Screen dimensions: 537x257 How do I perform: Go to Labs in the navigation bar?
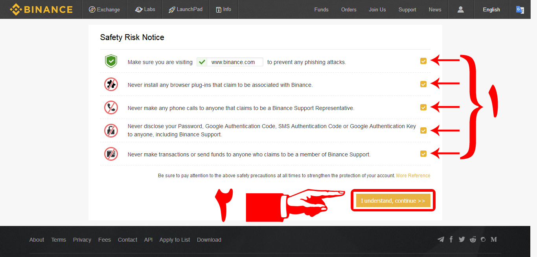(145, 9)
